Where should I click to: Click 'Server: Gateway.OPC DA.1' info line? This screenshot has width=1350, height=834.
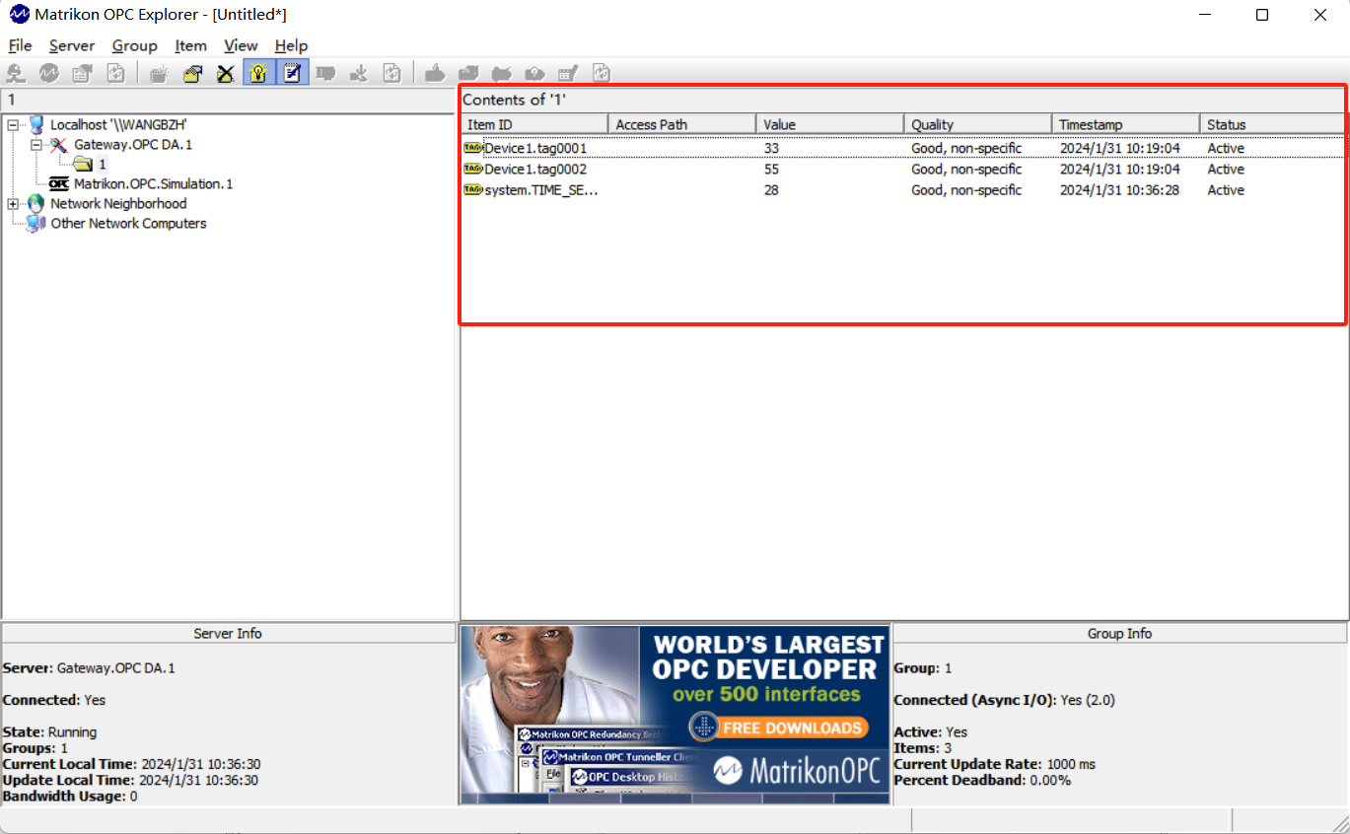click(x=89, y=667)
